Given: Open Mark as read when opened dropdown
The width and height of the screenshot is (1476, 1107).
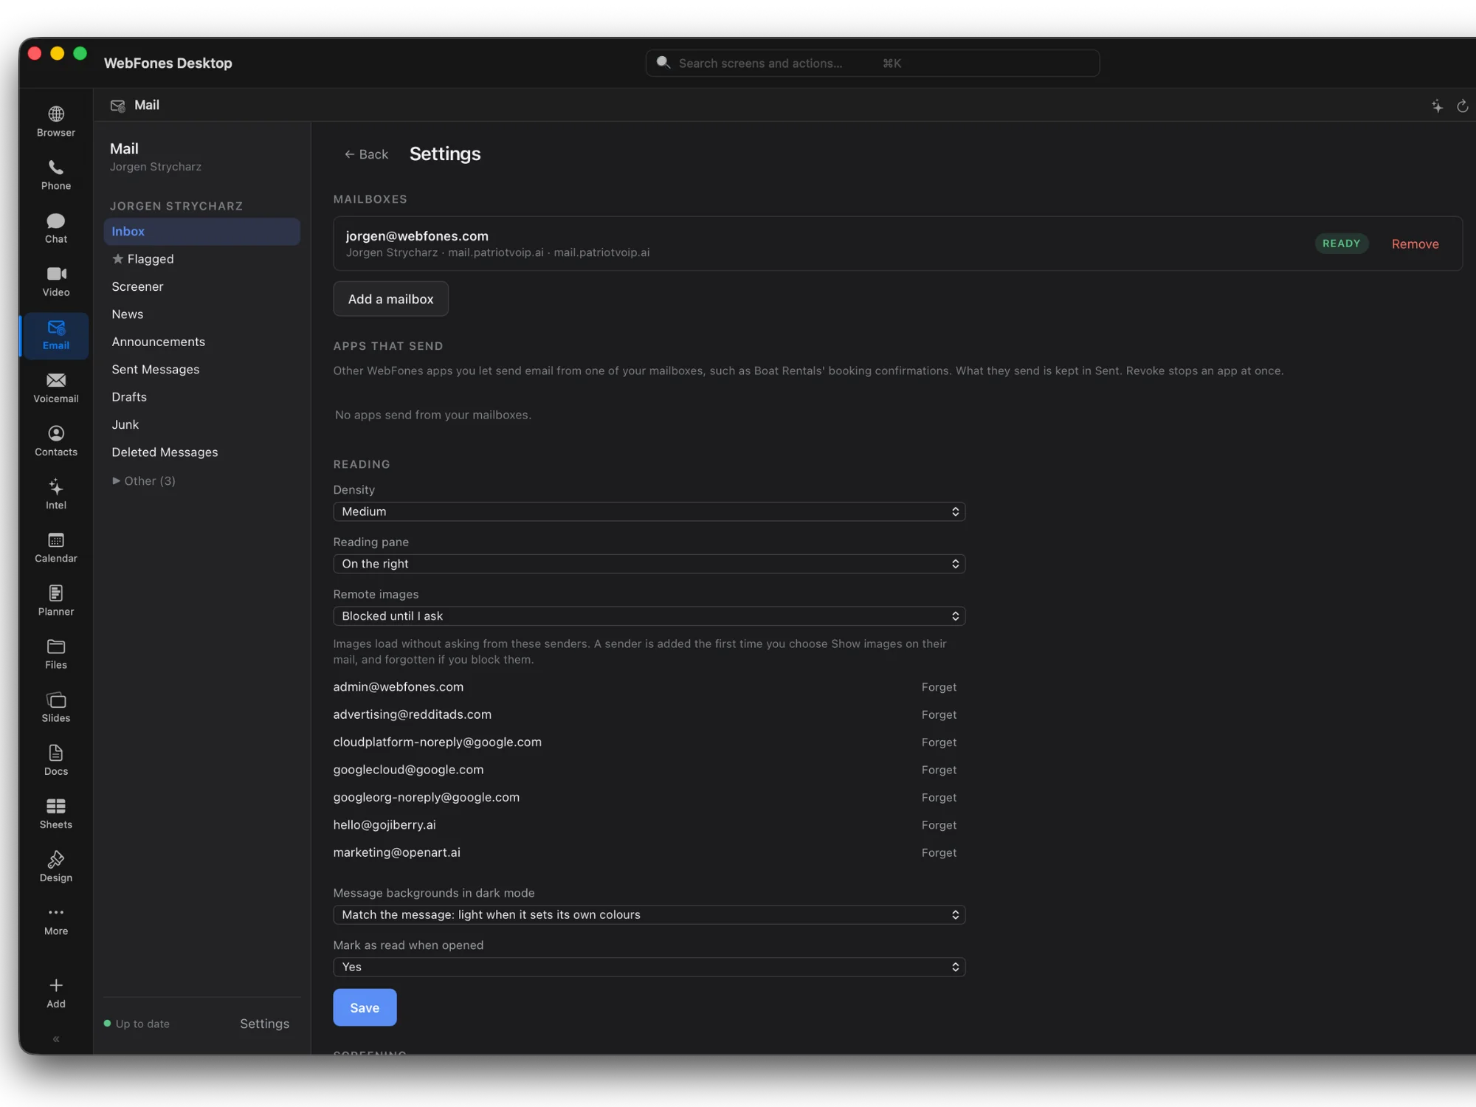Looking at the screenshot, I should point(649,968).
